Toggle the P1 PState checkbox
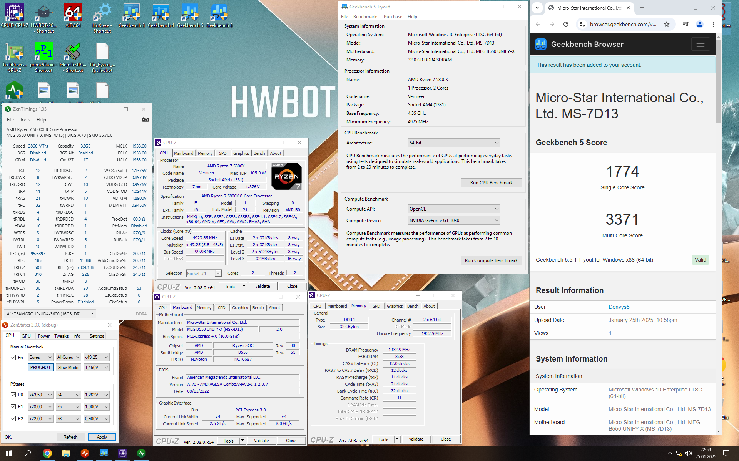 coord(13,406)
